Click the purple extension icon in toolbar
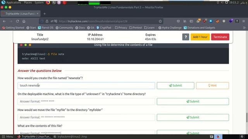Viewport: 248px width, 139px height. point(231,21)
